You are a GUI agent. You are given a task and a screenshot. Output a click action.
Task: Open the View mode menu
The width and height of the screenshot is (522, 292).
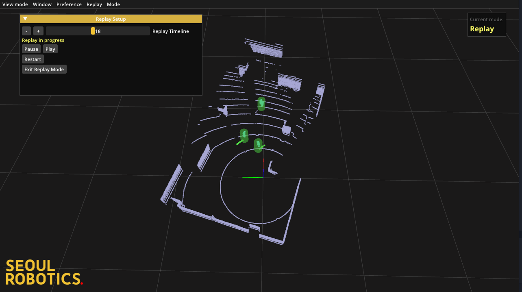(15, 4)
